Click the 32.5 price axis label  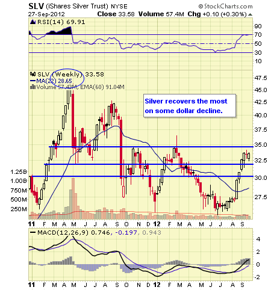[x=261, y=160]
